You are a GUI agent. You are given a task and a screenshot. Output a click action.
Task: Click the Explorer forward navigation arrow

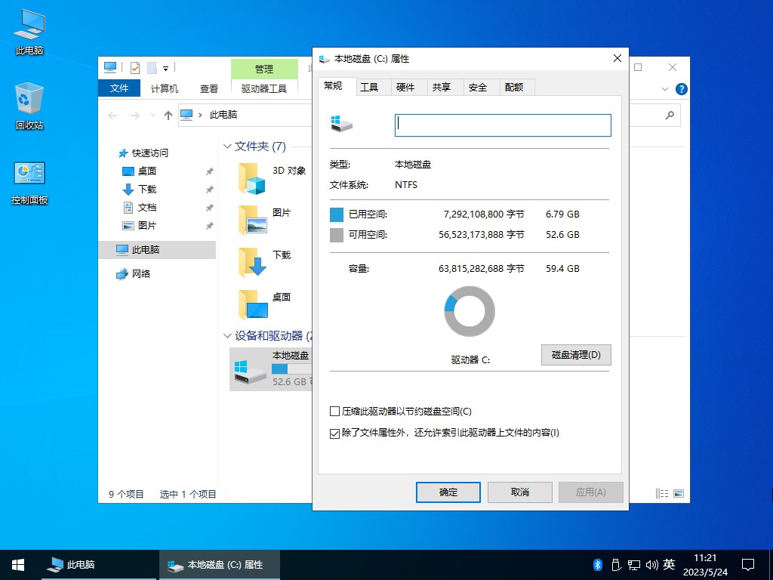click(134, 116)
